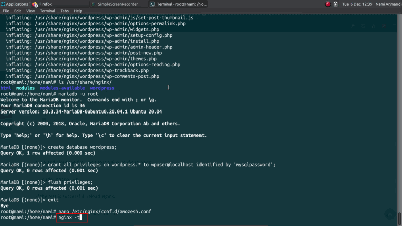The width and height of the screenshot is (402, 226).
Task: Click the 'set-post-thumbnail.js' inflating line
Action: [x=99, y=18]
